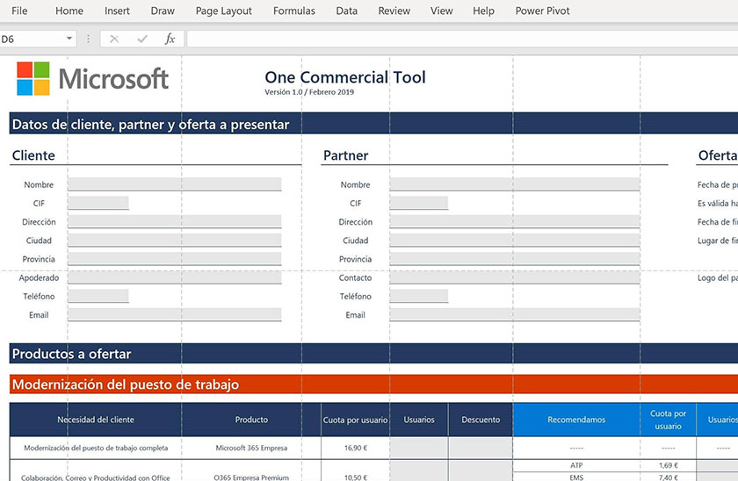The height and width of the screenshot is (481, 738).
Task: Click 'Versión 1.0 / Febrero 2019' text
Action: coord(309,92)
